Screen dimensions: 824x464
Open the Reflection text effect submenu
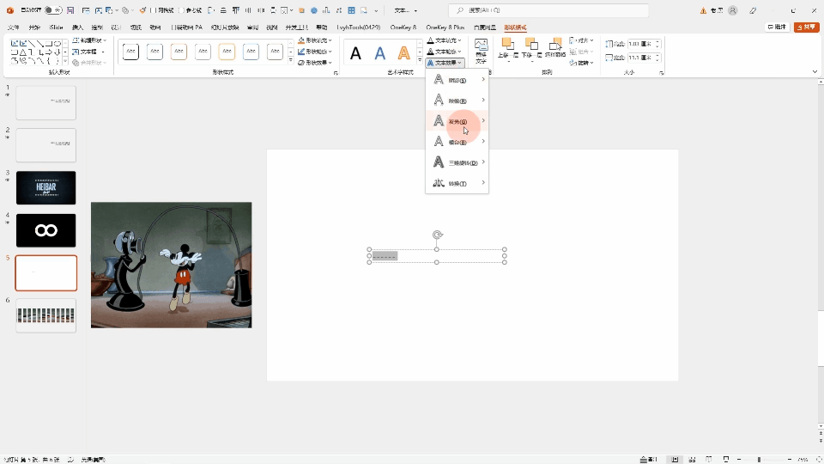(x=457, y=101)
